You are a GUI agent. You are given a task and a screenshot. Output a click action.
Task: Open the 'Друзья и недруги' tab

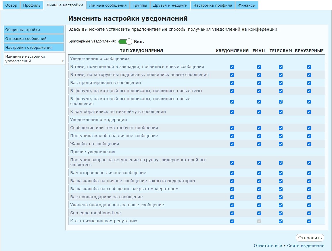point(170,5)
